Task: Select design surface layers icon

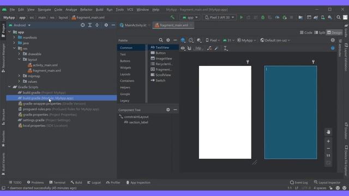Action: 183,40
